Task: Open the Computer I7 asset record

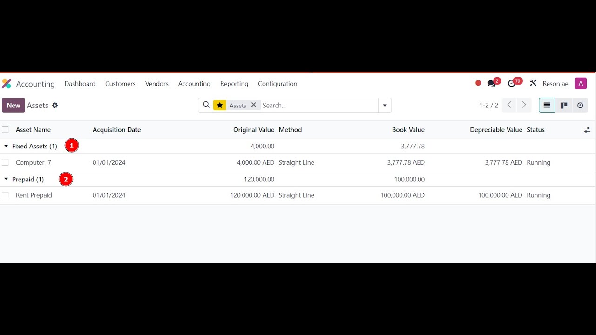Action: click(x=34, y=162)
